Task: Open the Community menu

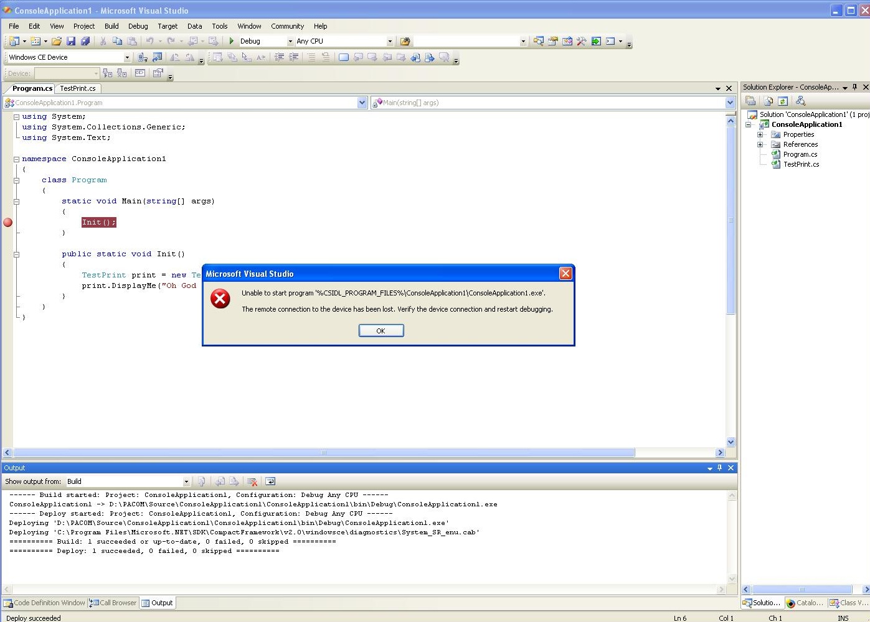Action: point(287,26)
